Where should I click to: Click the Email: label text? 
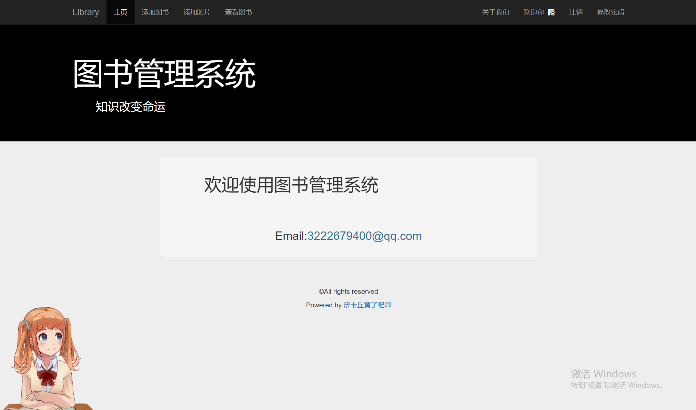click(291, 236)
